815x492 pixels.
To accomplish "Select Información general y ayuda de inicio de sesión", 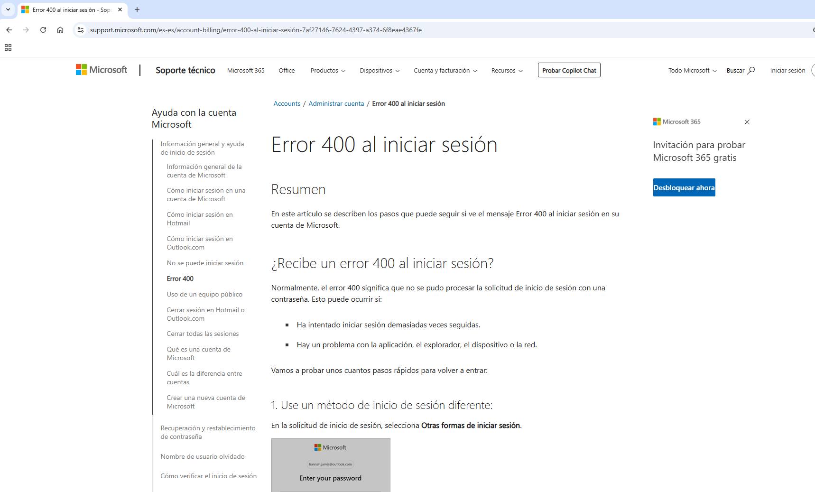I will 202,148.
